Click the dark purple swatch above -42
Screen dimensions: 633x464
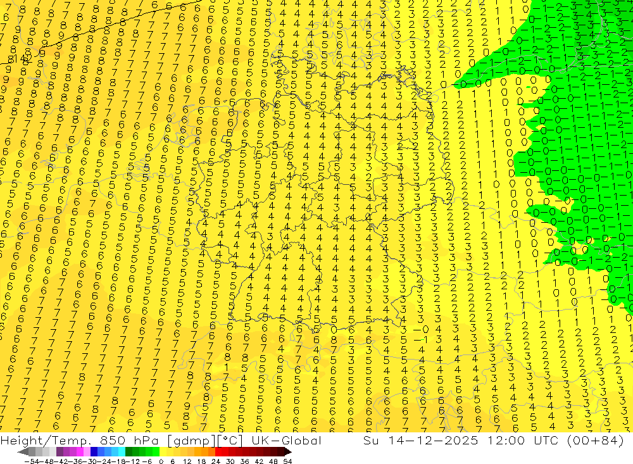60,451
